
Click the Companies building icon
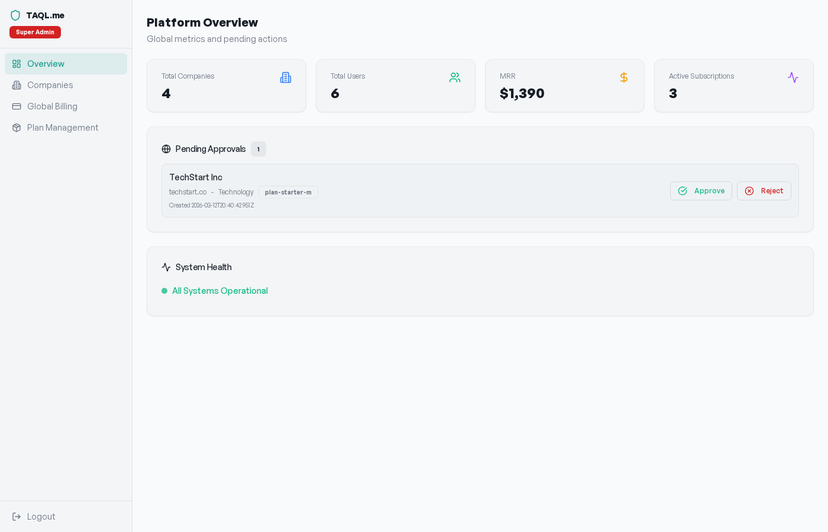17,85
